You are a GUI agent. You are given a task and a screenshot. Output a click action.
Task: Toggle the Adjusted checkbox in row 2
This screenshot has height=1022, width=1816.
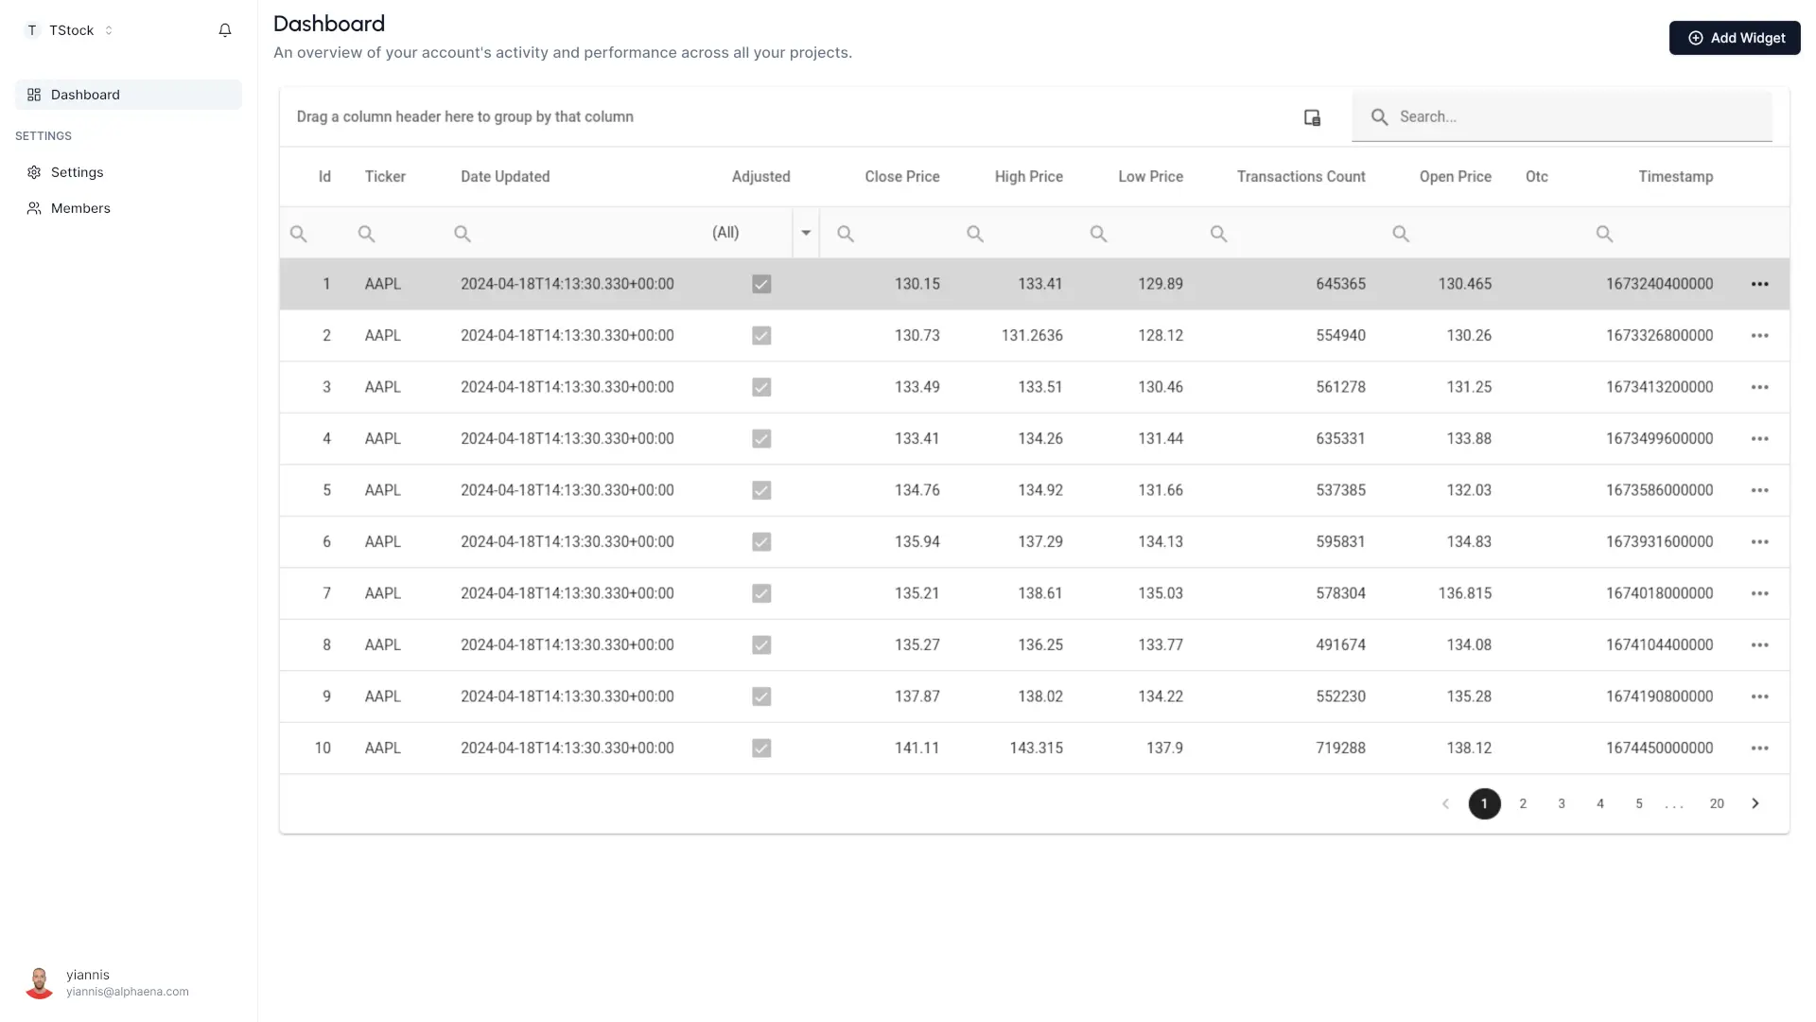(x=761, y=336)
